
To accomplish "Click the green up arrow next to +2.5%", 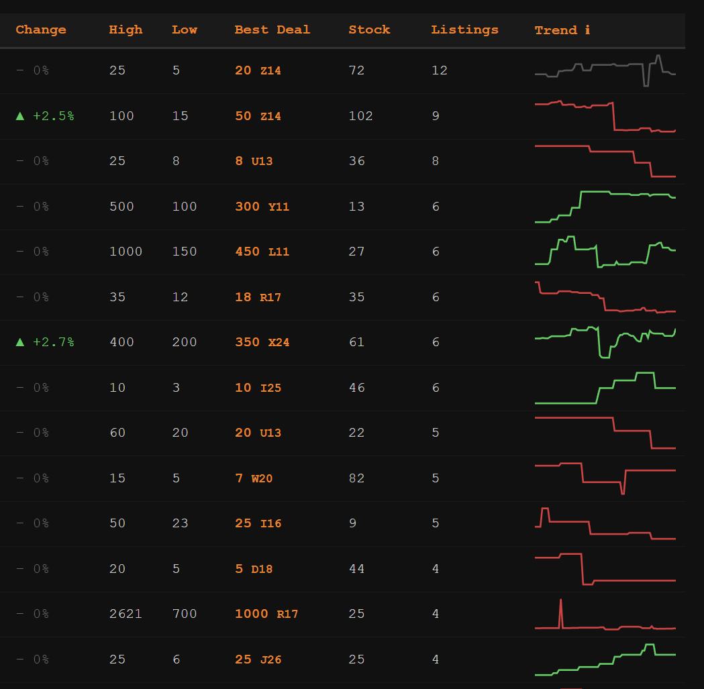I will click(x=20, y=116).
